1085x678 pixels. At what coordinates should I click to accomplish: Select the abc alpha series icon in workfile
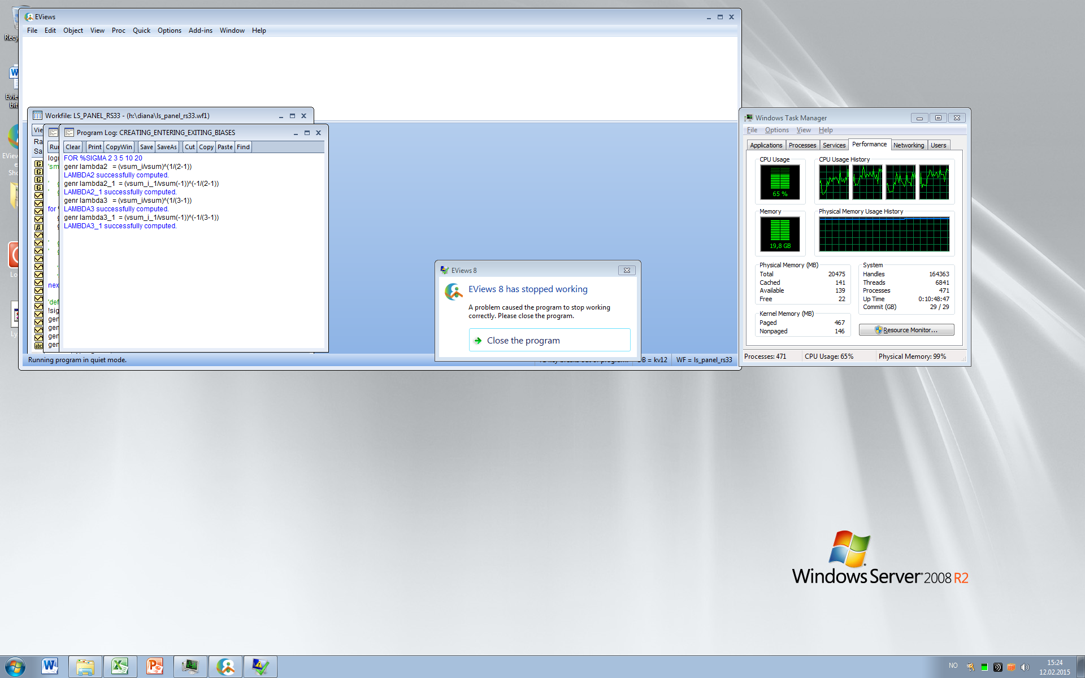(38, 346)
